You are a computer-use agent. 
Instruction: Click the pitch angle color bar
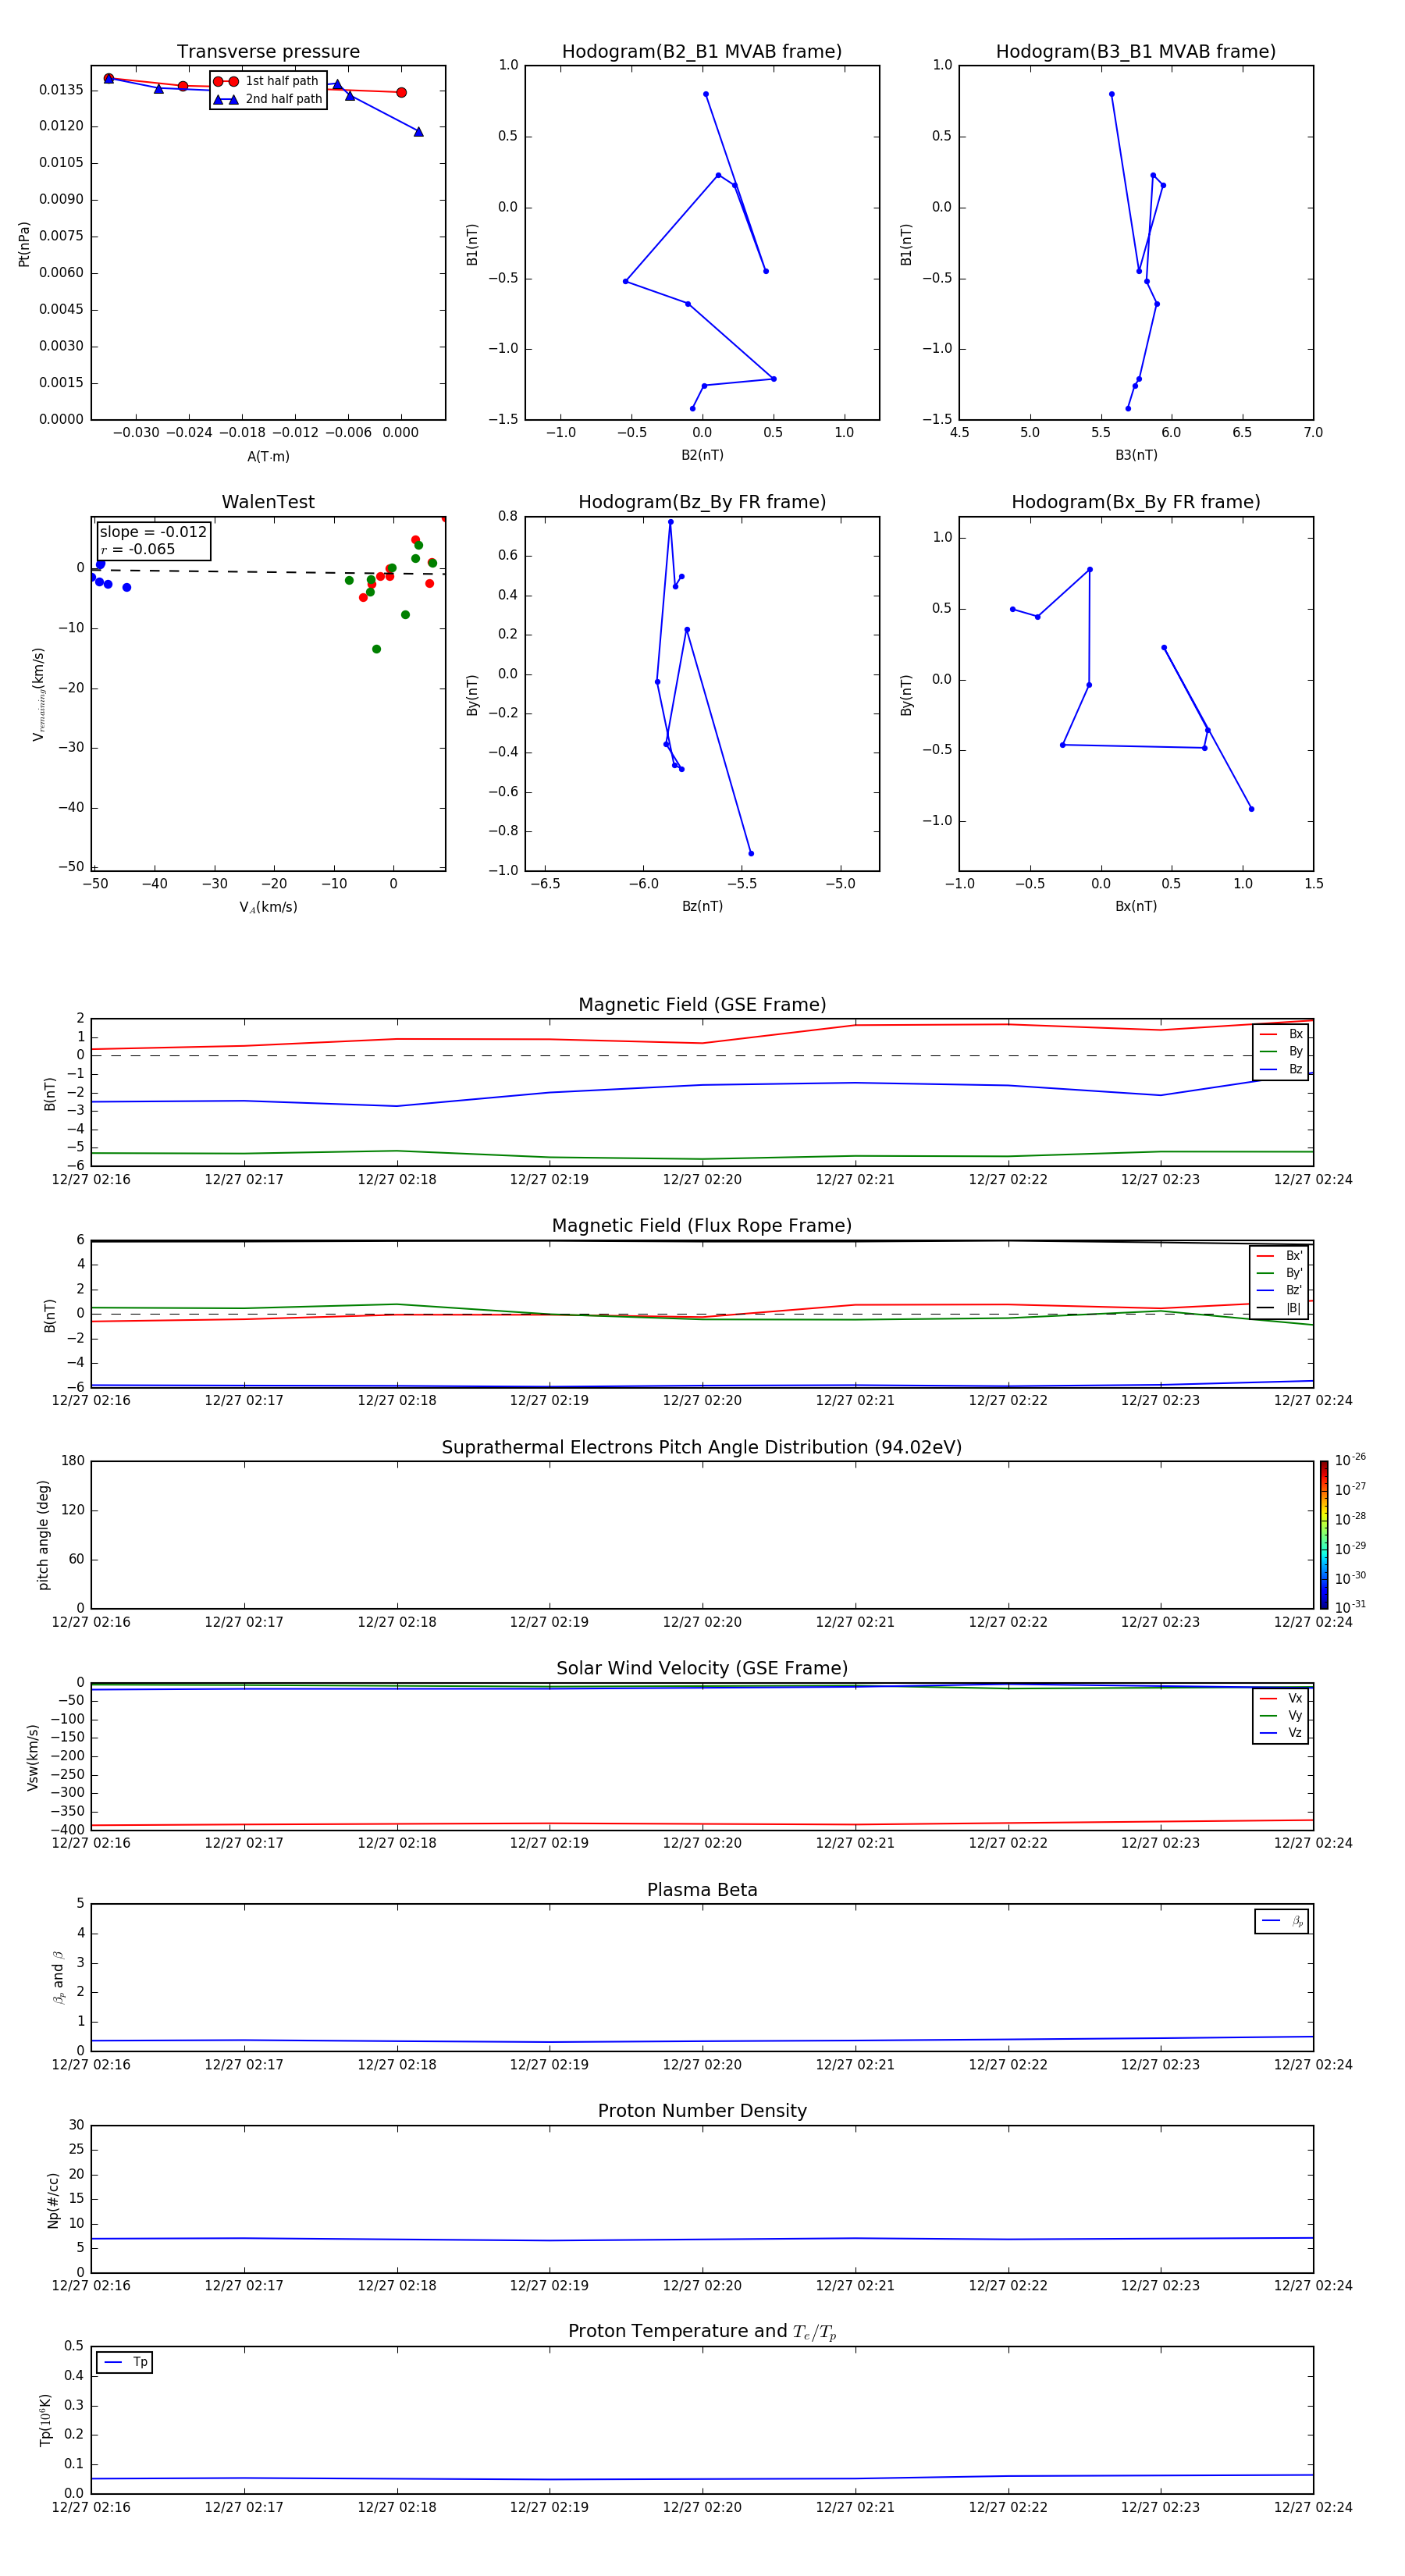[x=1324, y=1535]
